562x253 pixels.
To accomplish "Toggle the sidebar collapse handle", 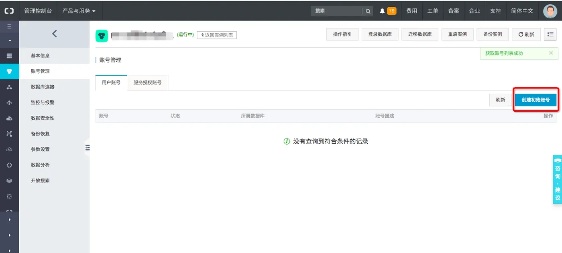I will pyautogui.click(x=87, y=148).
